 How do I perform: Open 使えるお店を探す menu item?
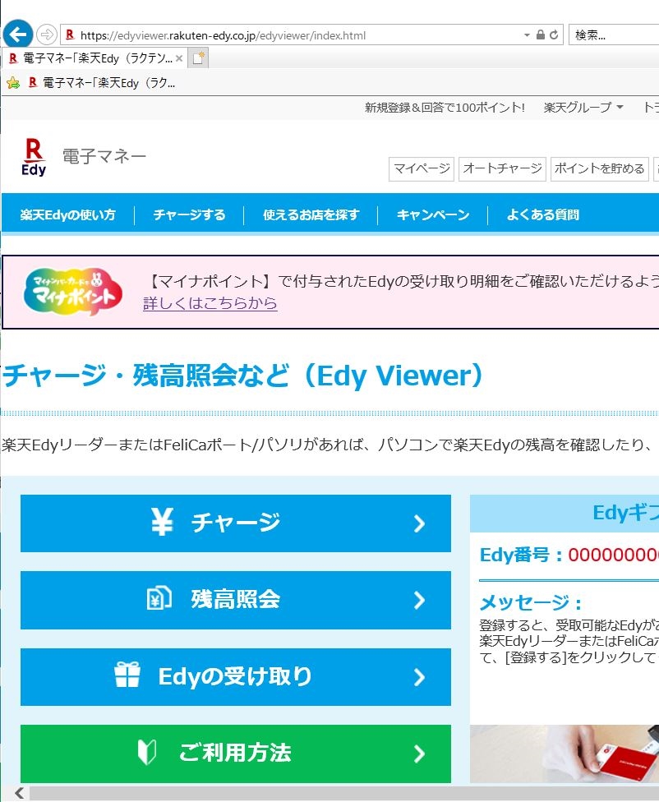pos(311,214)
